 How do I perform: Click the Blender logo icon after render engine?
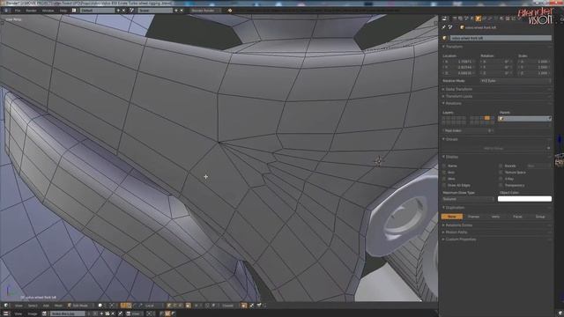(230, 11)
